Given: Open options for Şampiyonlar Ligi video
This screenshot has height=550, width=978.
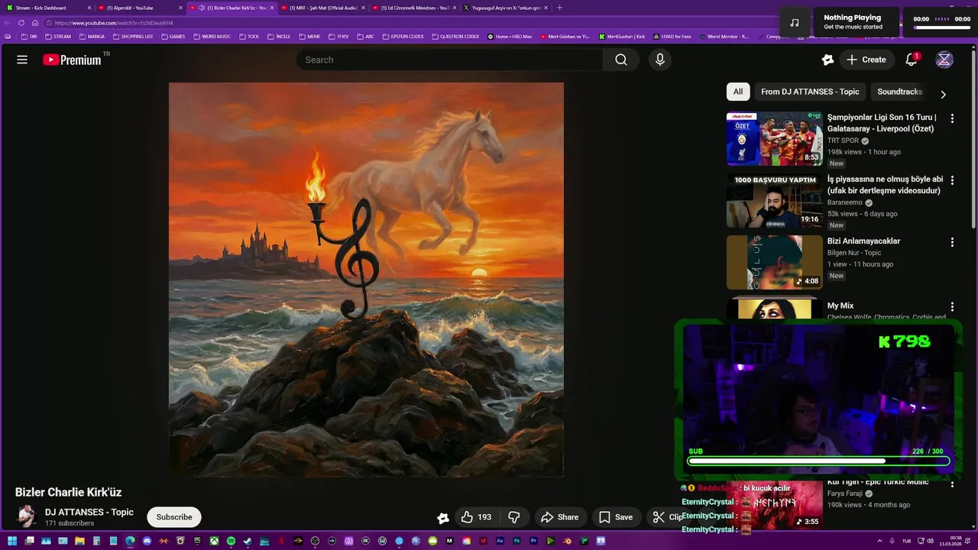Looking at the screenshot, I should 952,118.
